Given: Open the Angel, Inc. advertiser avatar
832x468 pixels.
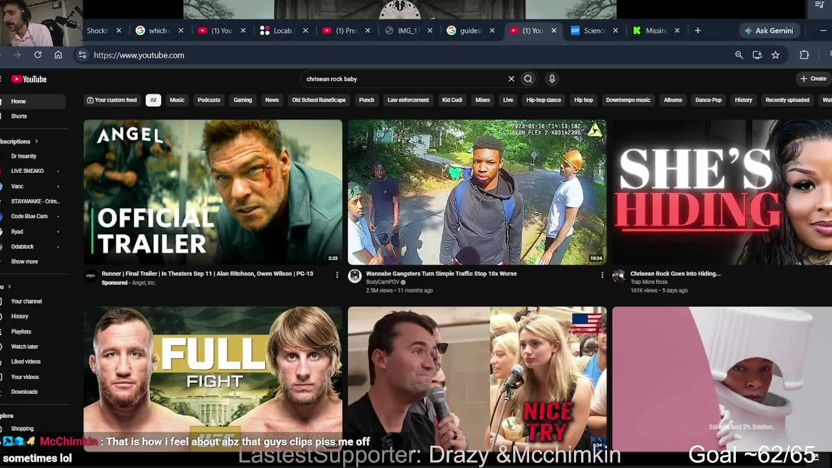Looking at the screenshot, I should point(90,276).
